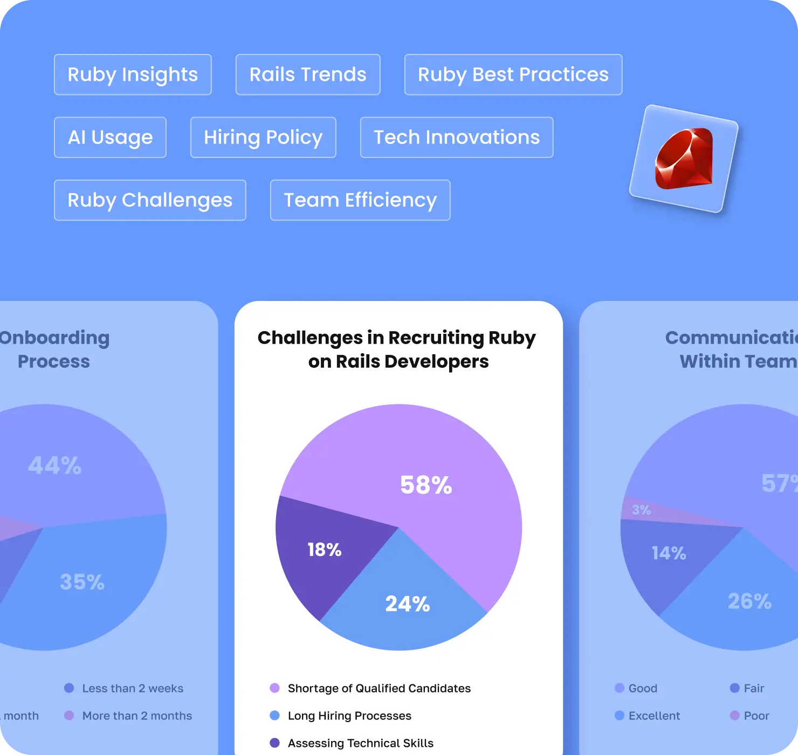Open the Tech Innovations tag

456,138
